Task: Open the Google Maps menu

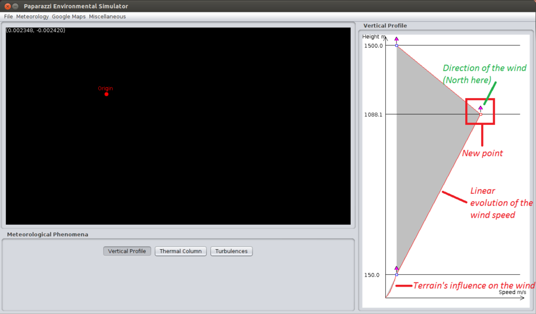Action: tap(68, 17)
